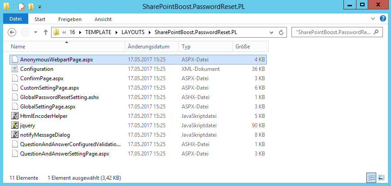The width and height of the screenshot is (391, 186).
Task: Expand the ribbon with the chevron
Action: (x=373, y=19)
